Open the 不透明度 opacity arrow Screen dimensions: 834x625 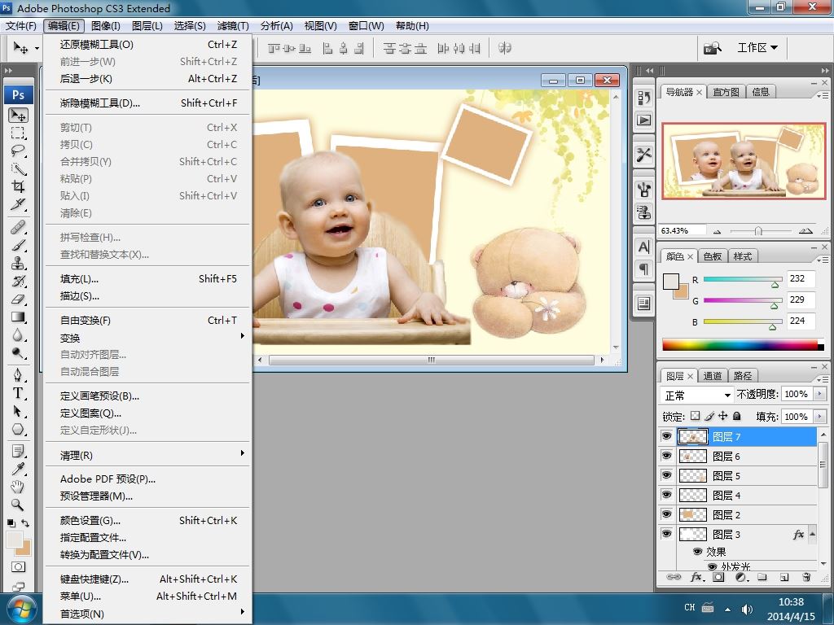(x=819, y=394)
